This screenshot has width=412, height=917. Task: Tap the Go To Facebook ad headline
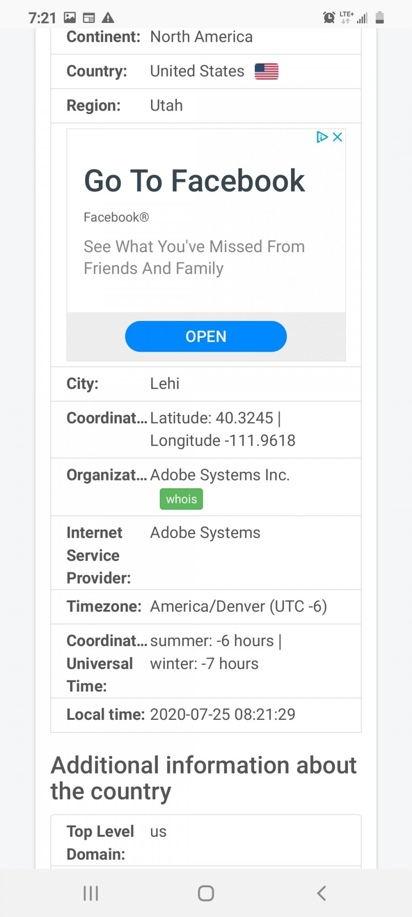pos(194,181)
